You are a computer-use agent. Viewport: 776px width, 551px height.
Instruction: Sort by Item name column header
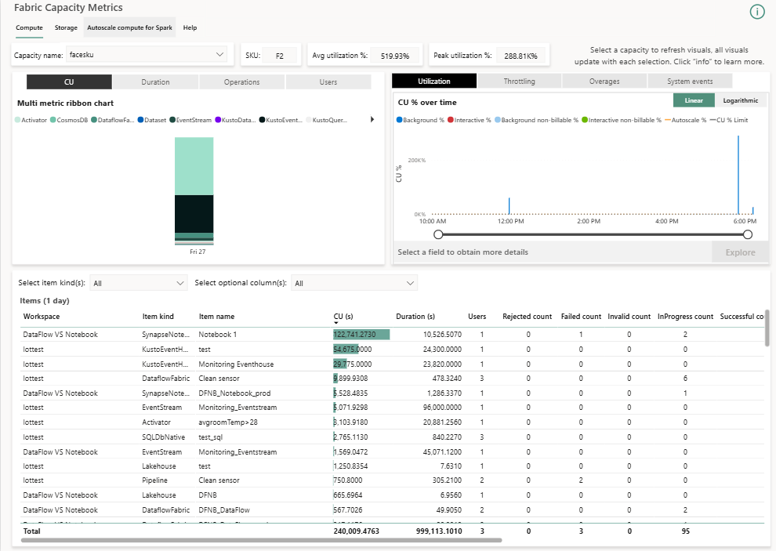[216, 317]
